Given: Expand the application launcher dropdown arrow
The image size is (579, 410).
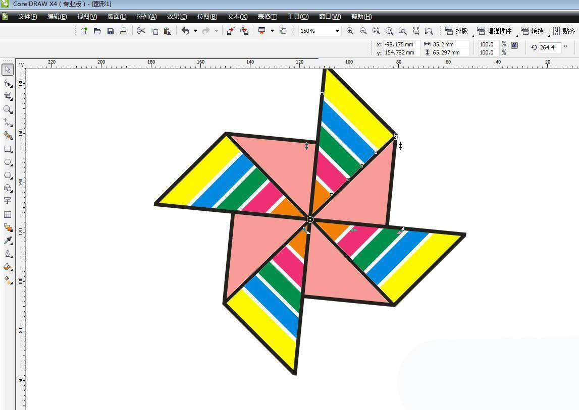Looking at the screenshot, I should (x=272, y=31).
